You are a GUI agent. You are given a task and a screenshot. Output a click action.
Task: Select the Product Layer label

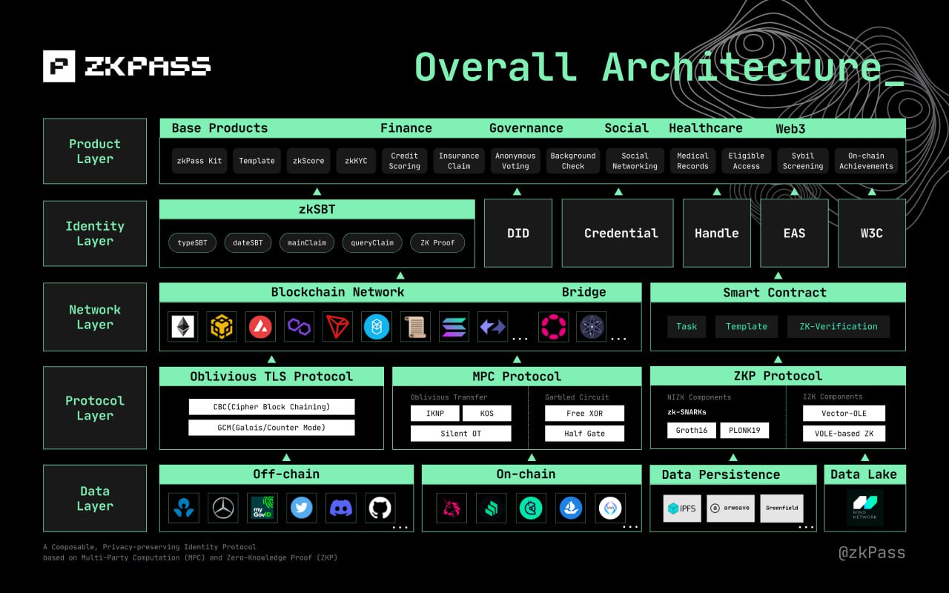coord(95,151)
